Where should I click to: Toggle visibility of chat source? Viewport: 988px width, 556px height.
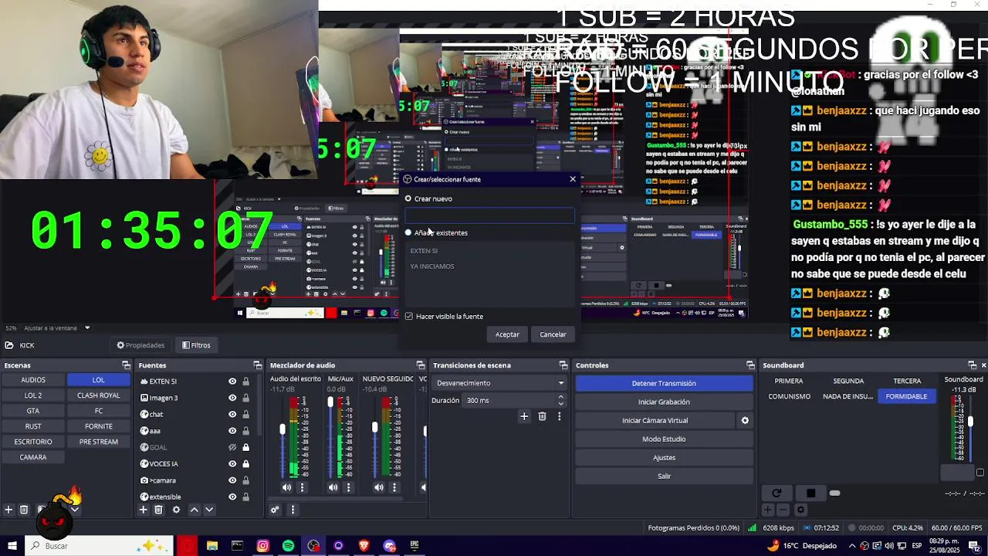click(232, 415)
